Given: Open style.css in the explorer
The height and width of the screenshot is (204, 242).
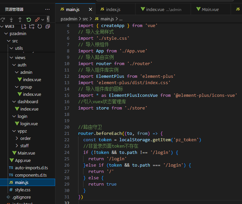Looking at the screenshot, I should pos(22,190).
